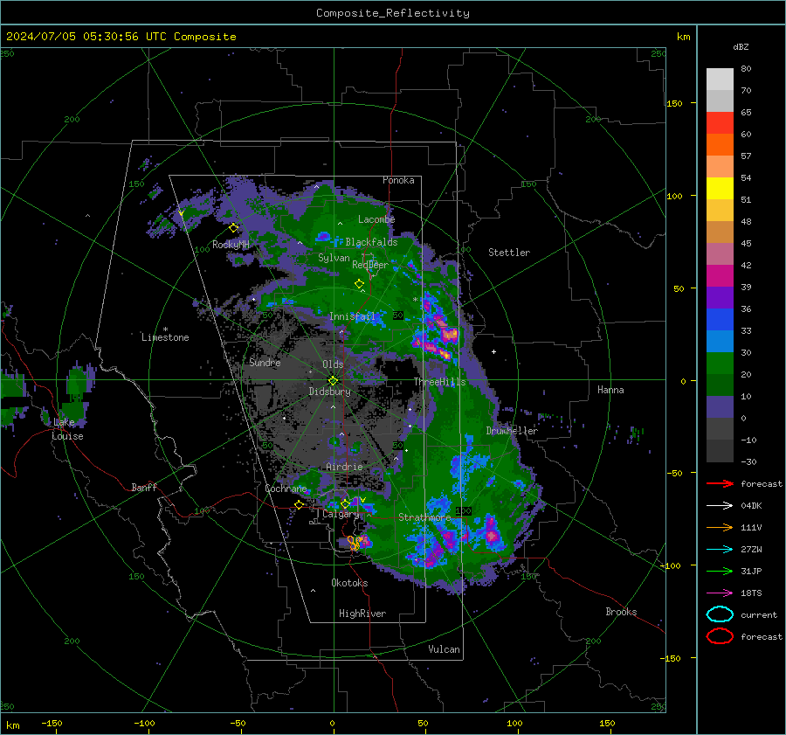
Task: Click the Lacombe city label
Action: [x=376, y=219]
